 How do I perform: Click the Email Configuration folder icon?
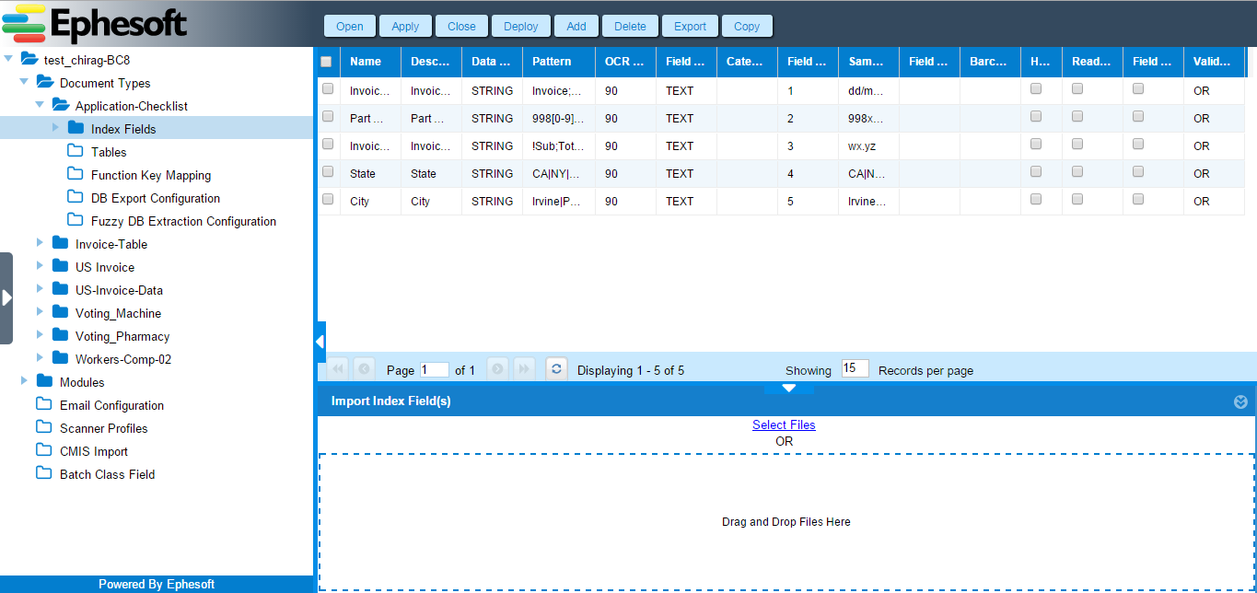coord(44,404)
